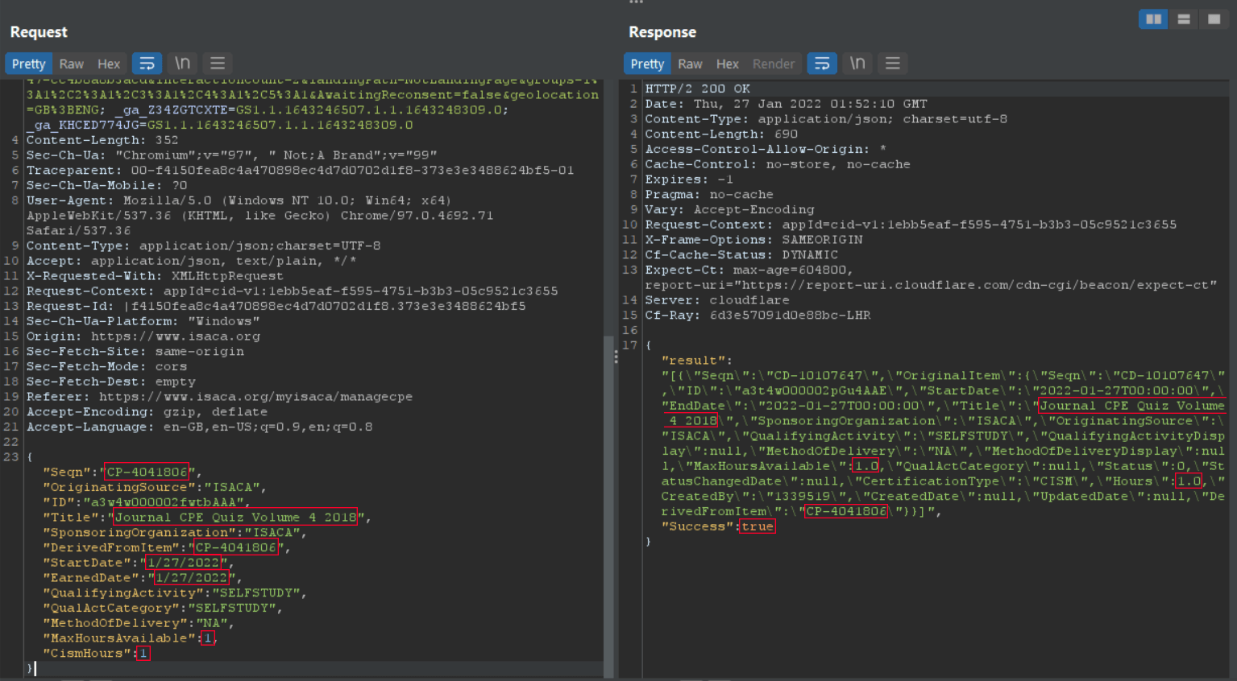Click the Date header in response
This screenshot has width=1237, height=681.
(x=786, y=104)
